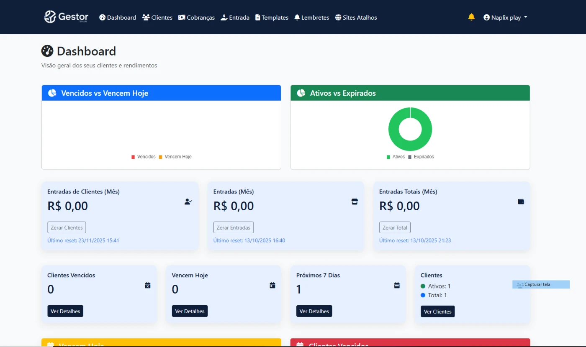The image size is (586, 347).
Task: Open Templates from the navbar
Action: tap(272, 18)
